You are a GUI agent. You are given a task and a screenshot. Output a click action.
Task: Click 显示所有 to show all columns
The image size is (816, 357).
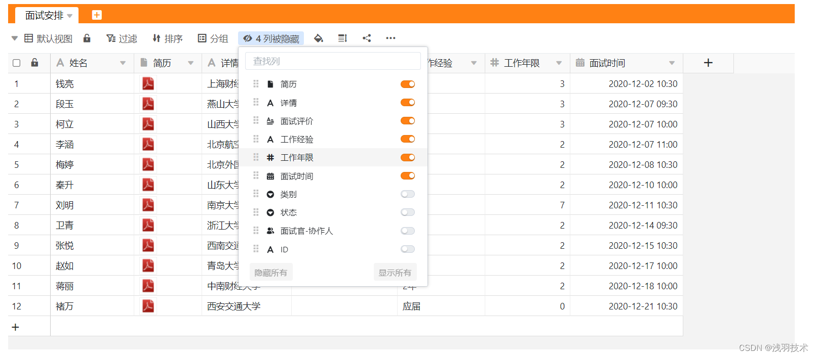pos(395,273)
